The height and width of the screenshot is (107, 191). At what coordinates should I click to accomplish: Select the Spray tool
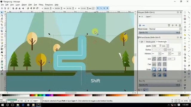[x=2, y=55]
